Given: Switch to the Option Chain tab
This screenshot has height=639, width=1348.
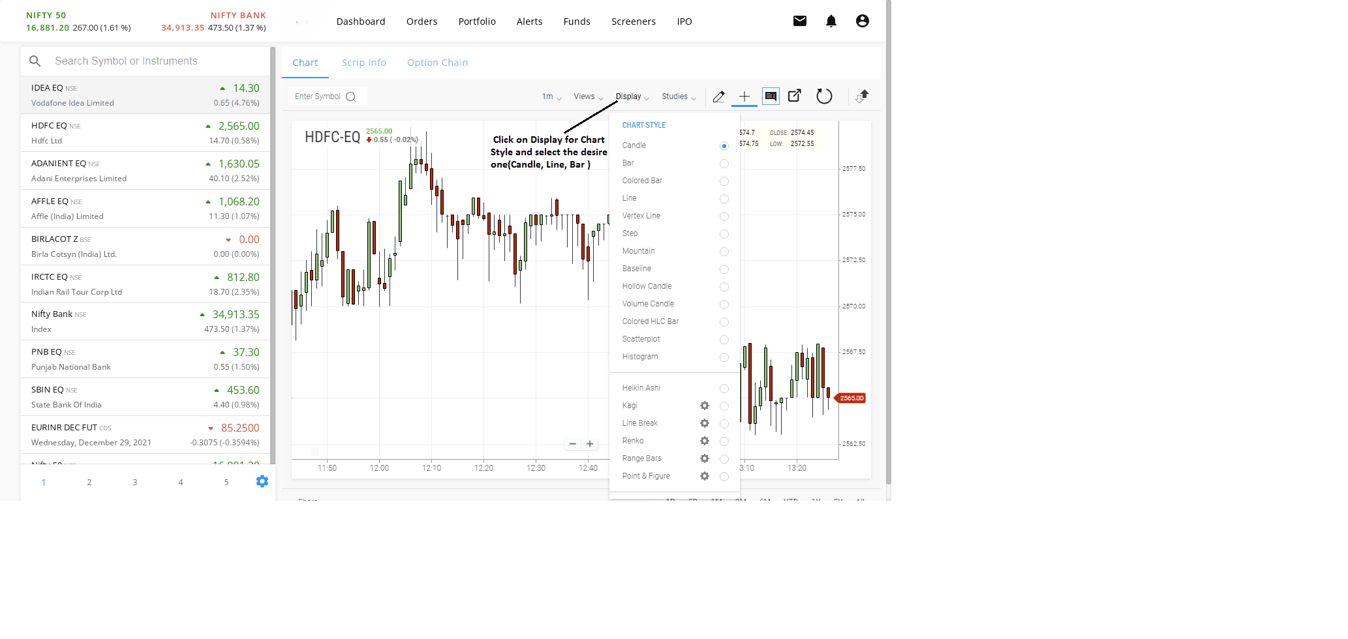Looking at the screenshot, I should pyautogui.click(x=437, y=63).
